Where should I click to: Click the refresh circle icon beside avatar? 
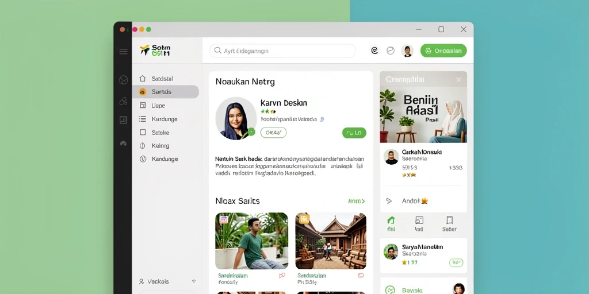(x=391, y=51)
